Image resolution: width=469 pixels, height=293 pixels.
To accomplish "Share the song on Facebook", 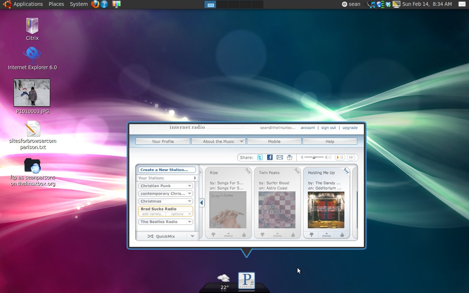I will coord(270,157).
